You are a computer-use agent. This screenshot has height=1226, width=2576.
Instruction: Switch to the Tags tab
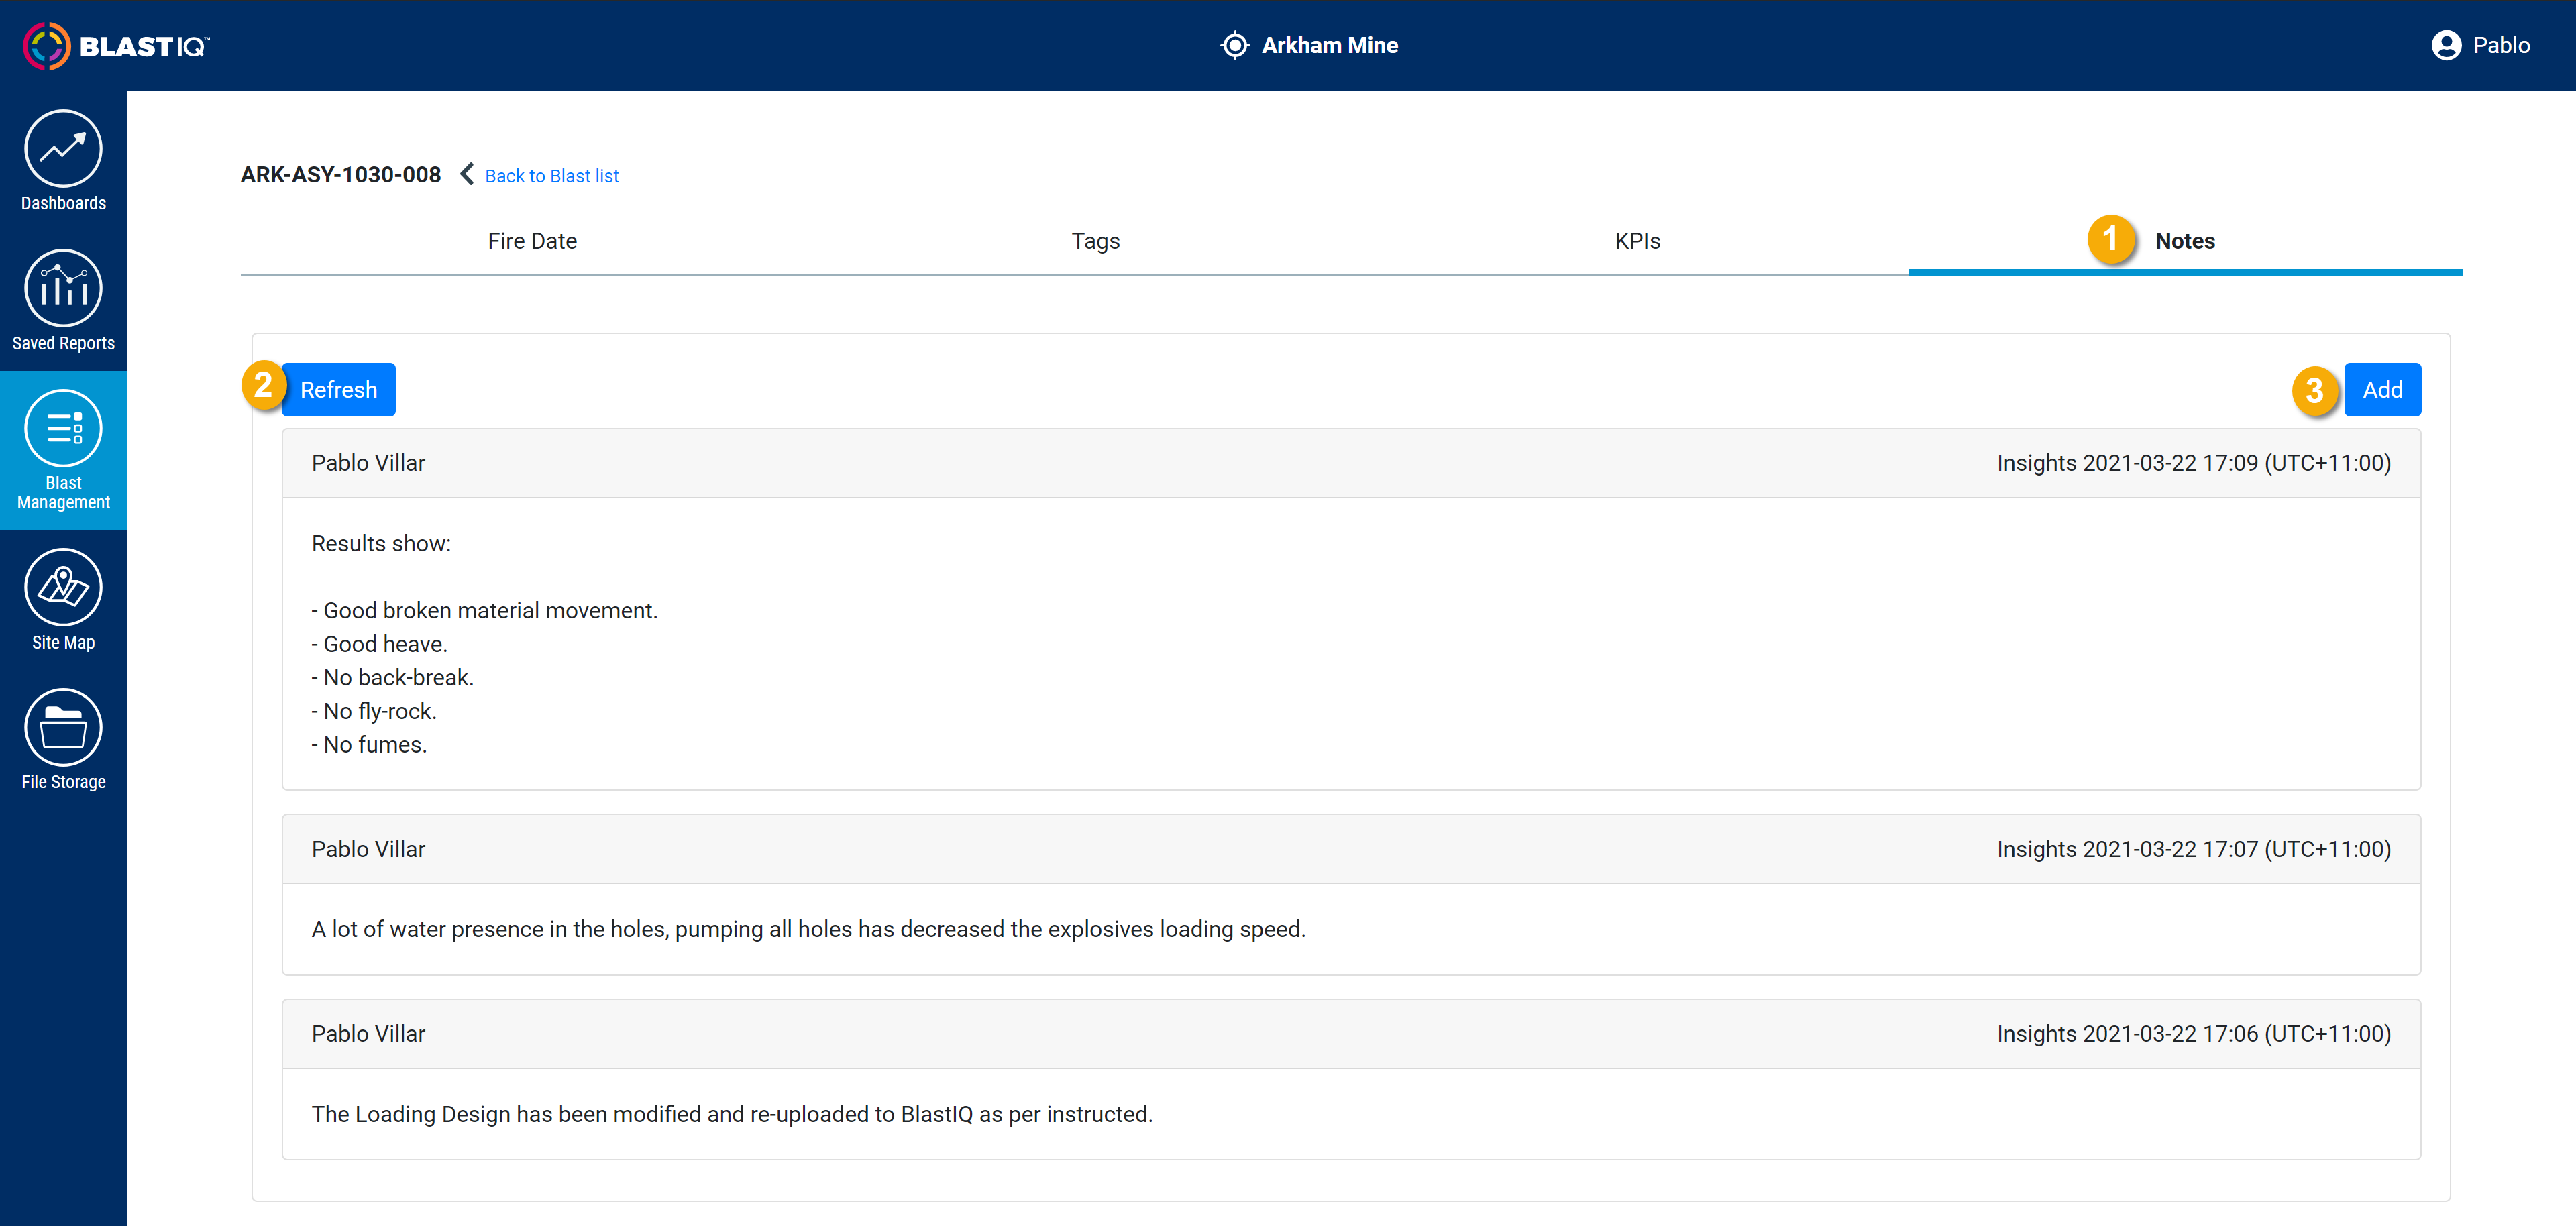click(1095, 241)
